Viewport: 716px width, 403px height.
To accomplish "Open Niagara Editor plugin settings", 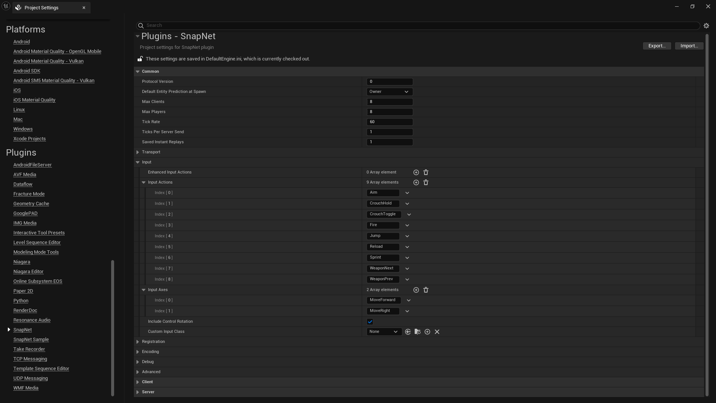I will click(28, 272).
